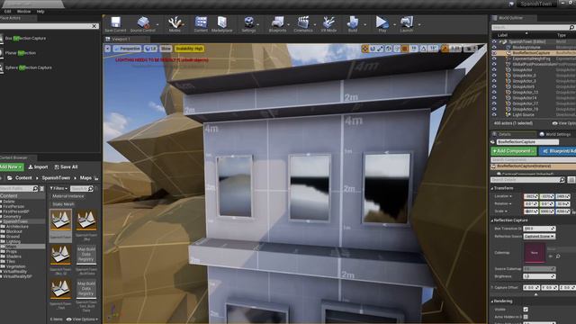Click SpanishTown in content path breadcrumb
576x324 pixels.
pyautogui.click(x=56, y=178)
